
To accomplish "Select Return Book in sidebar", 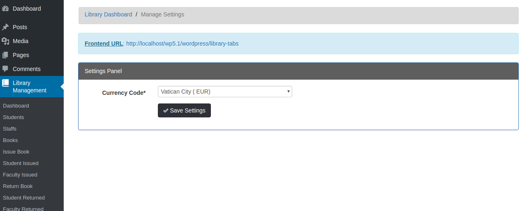I will point(18,186).
